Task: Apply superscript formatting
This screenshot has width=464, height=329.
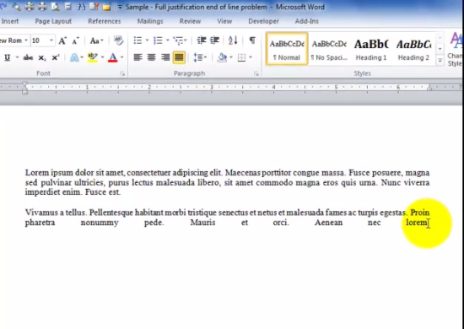Action: click(x=56, y=57)
